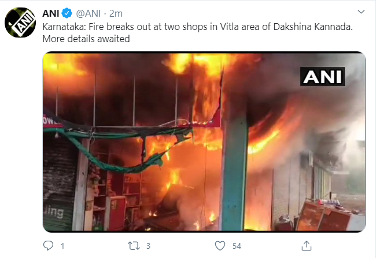Image resolution: width=380 pixels, height=258 pixels.
Task: Expand tweet options chevron at top right
Action: coord(361,12)
